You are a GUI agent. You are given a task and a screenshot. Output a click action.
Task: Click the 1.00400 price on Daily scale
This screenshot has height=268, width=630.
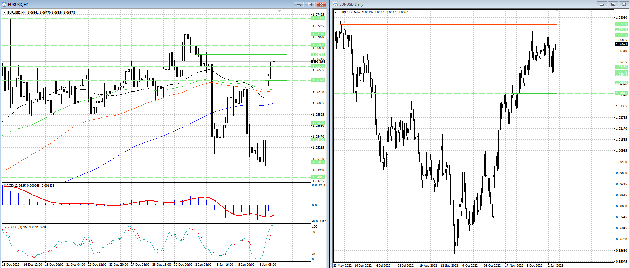coord(621,162)
